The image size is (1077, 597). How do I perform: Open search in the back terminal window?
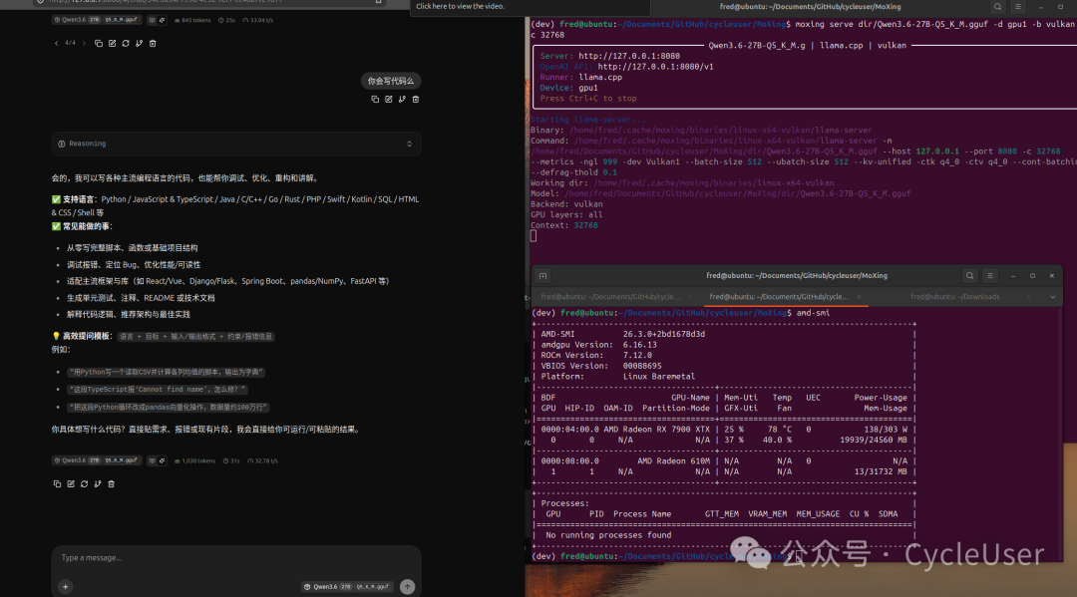pos(997,7)
